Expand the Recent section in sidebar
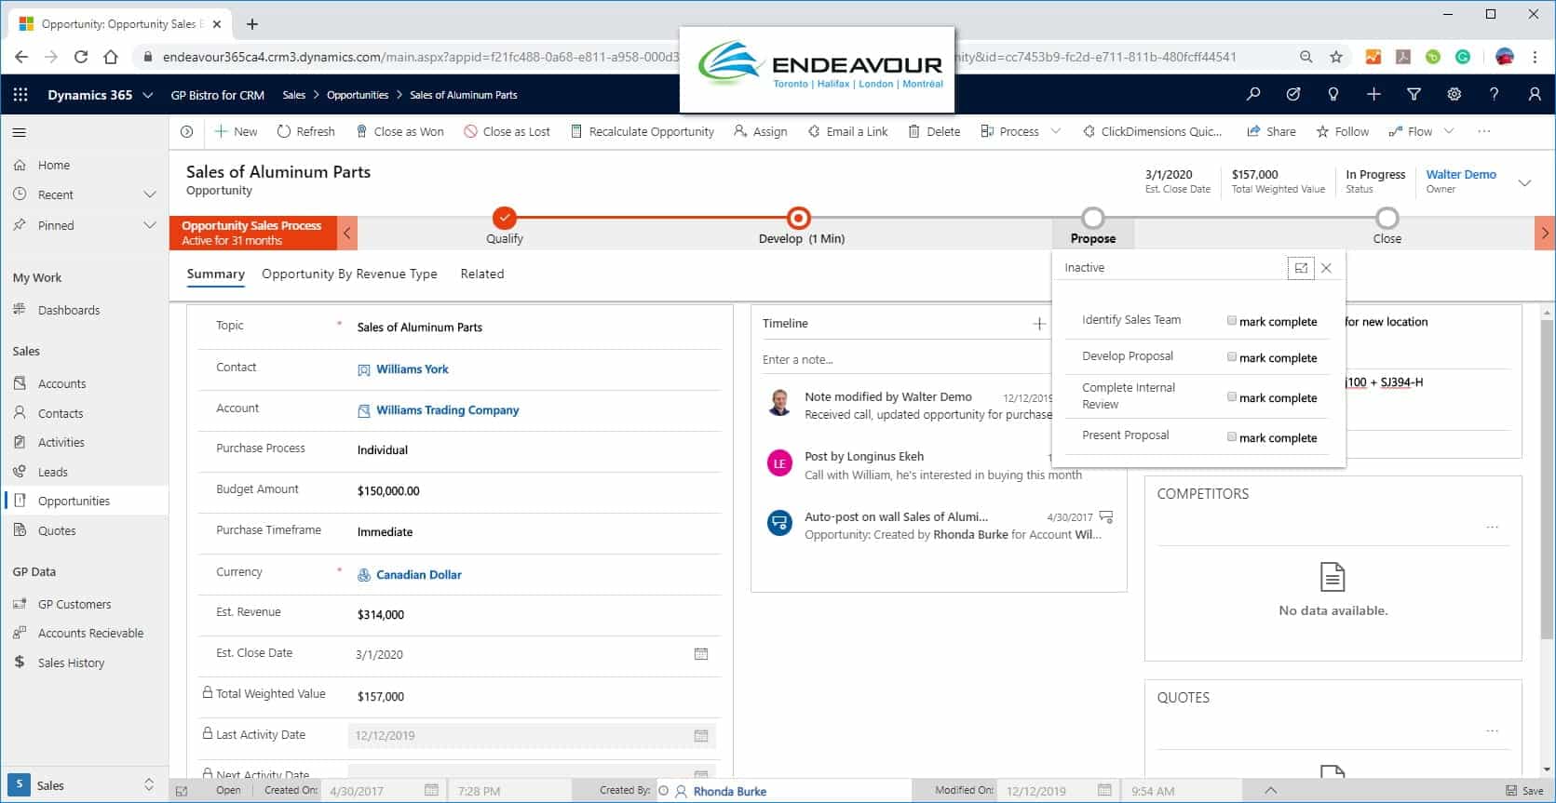 [x=149, y=194]
